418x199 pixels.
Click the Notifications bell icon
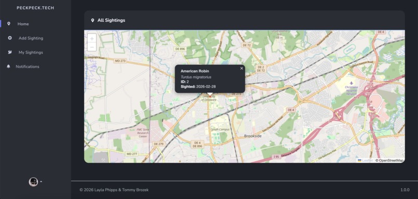tap(8, 66)
